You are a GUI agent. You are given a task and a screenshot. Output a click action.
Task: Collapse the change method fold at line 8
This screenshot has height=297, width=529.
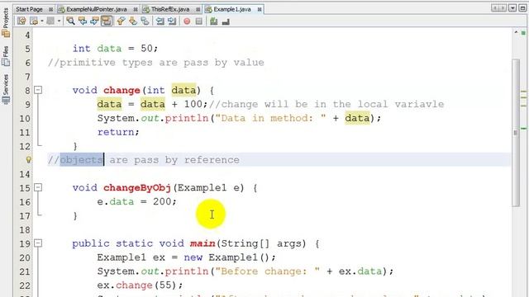point(38,90)
